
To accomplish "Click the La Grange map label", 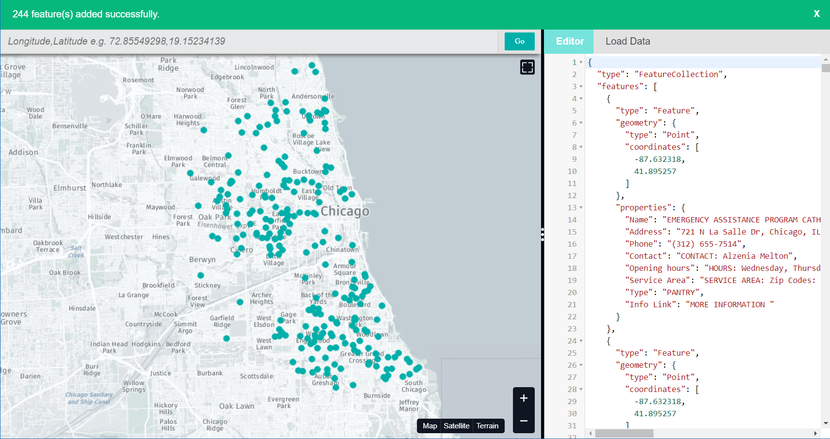I will pyautogui.click(x=134, y=295).
